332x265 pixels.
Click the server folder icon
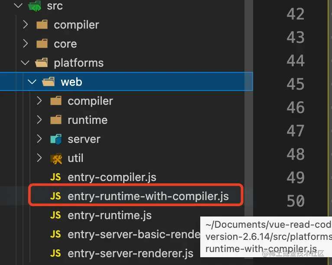(x=56, y=139)
